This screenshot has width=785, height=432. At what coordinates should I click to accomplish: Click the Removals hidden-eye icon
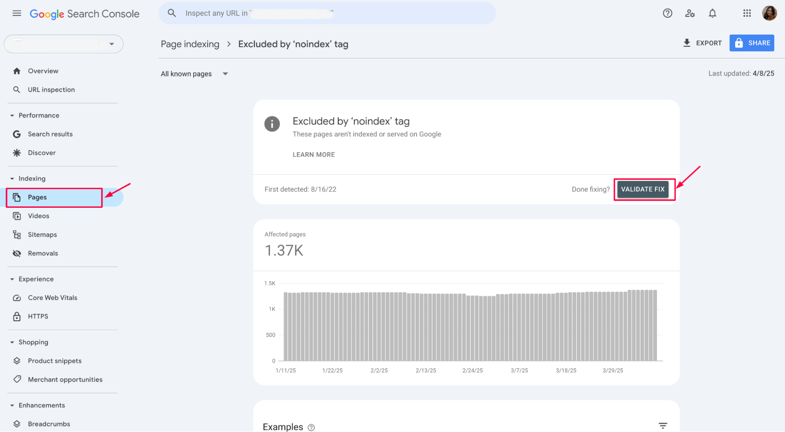16,253
